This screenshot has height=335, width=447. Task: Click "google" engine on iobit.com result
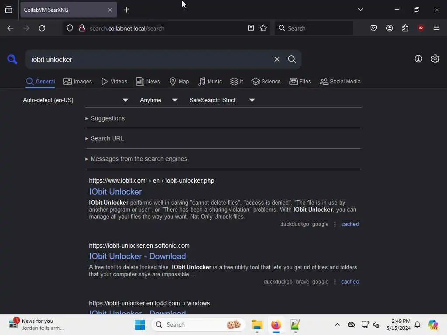pos(320,224)
